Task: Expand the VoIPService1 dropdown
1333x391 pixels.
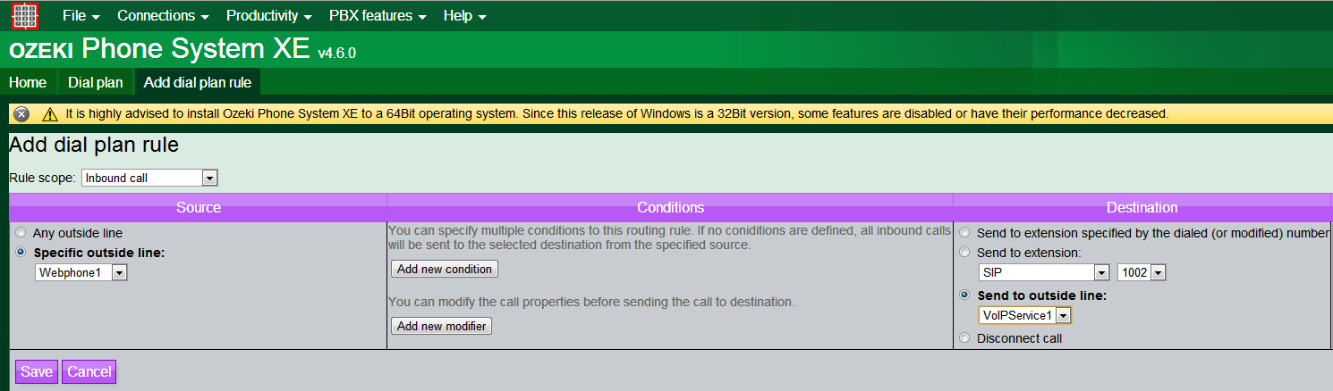Action: [x=1025, y=315]
